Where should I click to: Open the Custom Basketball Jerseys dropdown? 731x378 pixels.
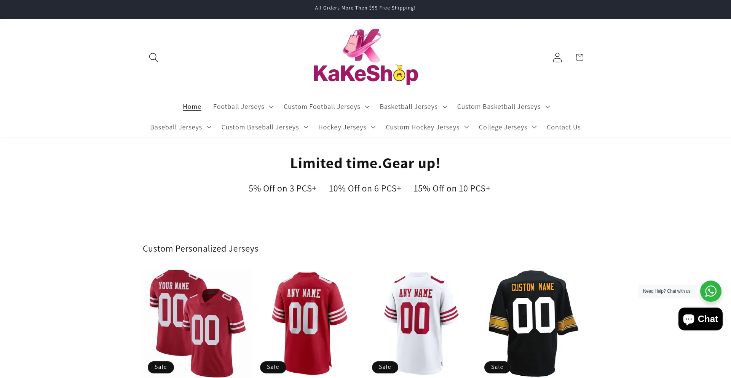tap(503, 107)
